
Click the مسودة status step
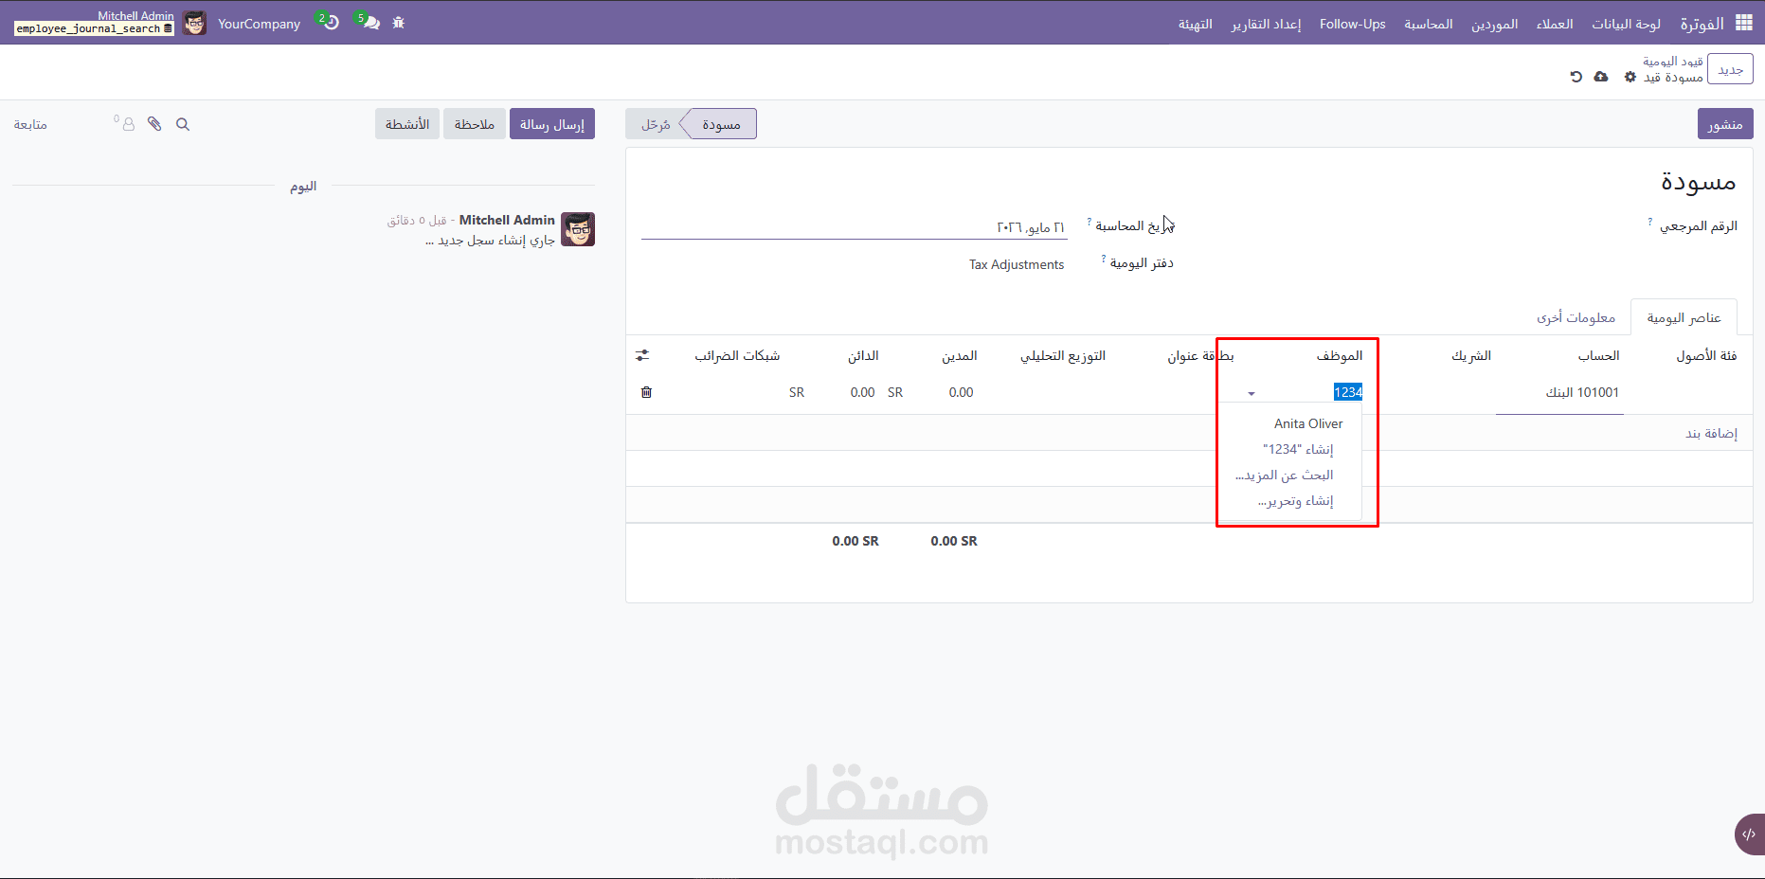(721, 124)
